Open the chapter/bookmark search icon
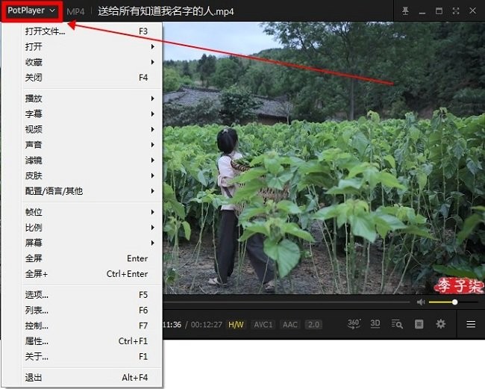The height and width of the screenshot is (389, 485). [x=396, y=324]
